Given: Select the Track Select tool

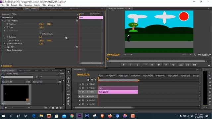Looking at the screenshot, I should point(69,75).
